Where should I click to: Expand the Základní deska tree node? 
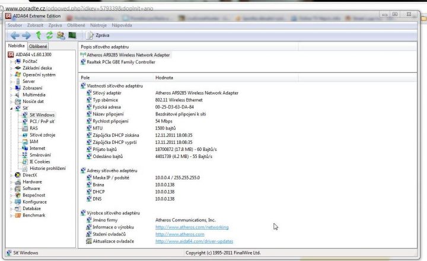[11, 68]
